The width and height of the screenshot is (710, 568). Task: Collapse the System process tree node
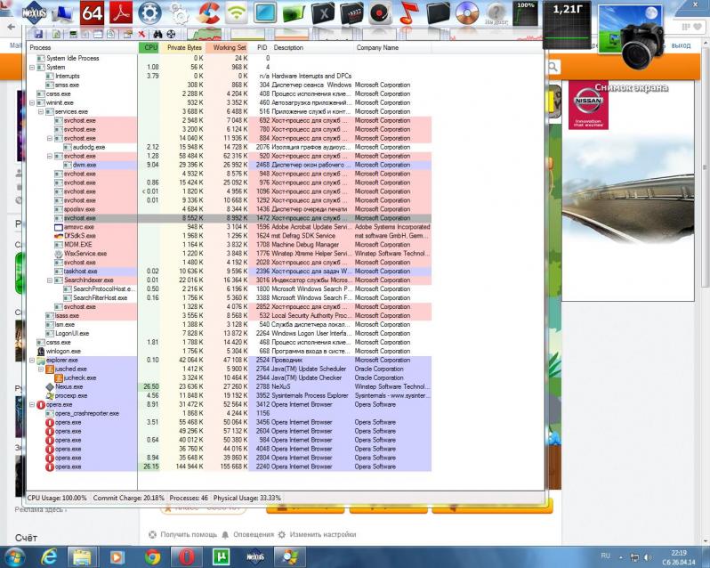click(x=32, y=67)
